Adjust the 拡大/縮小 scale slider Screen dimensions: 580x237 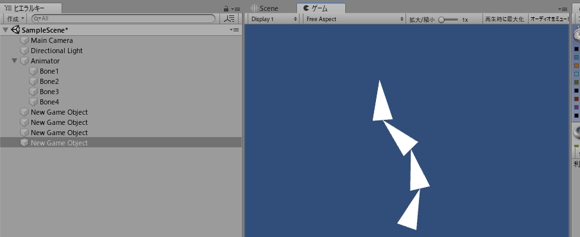[x=448, y=20]
